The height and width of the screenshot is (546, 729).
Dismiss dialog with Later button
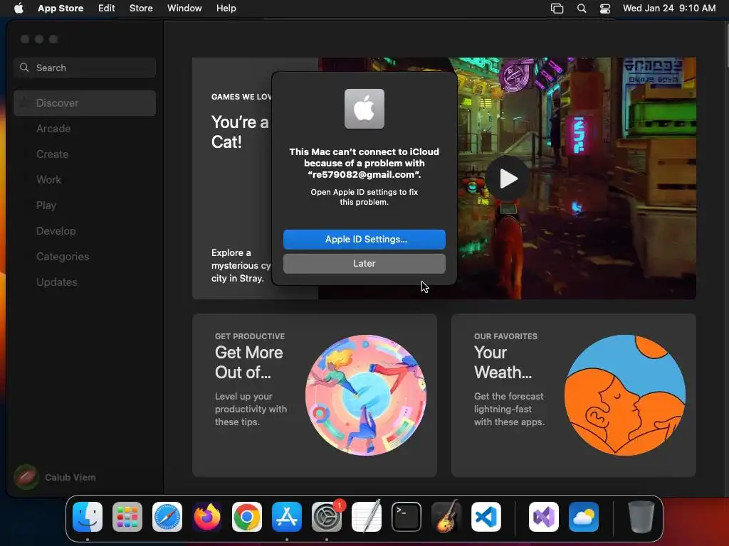364,263
